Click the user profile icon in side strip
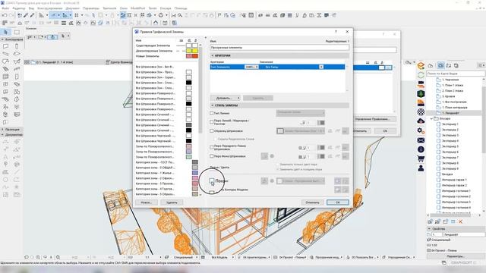The height and width of the screenshot is (273, 486). point(421,168)
